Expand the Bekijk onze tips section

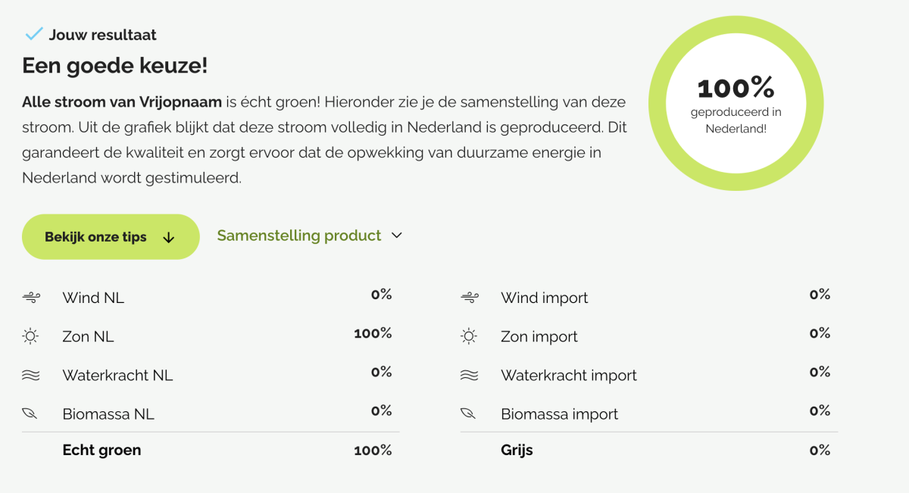pos(111,236)
